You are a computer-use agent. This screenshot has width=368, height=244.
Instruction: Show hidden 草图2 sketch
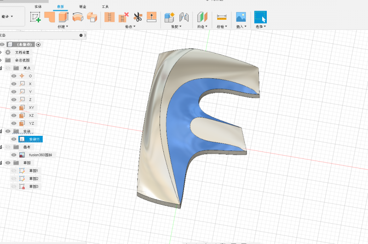[14, 179]
